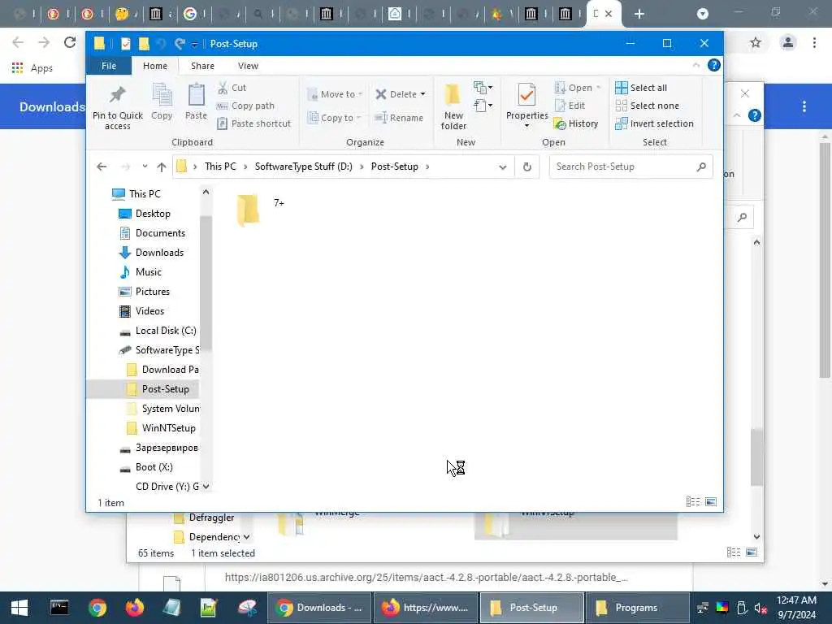
Task: Open Windows Start menu
Action: 19,608
